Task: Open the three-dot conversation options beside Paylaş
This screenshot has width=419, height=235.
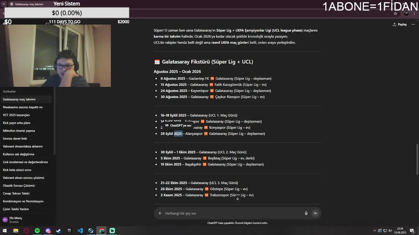Action: (x=413, y=24)
